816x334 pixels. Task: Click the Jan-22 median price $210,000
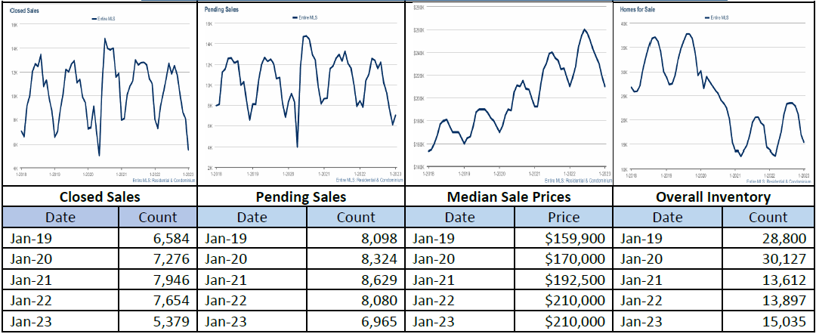(575, 301)
